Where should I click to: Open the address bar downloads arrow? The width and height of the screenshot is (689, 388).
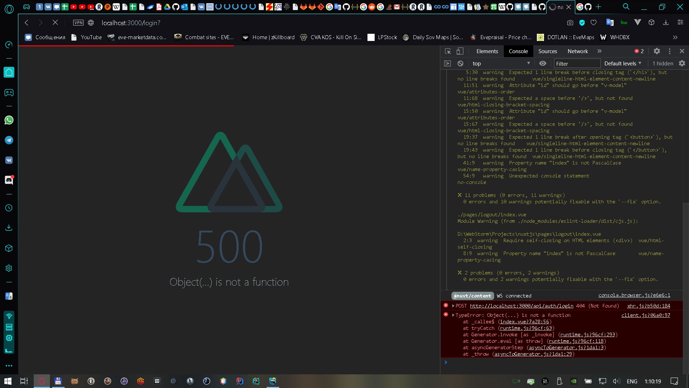coord(666,23)
